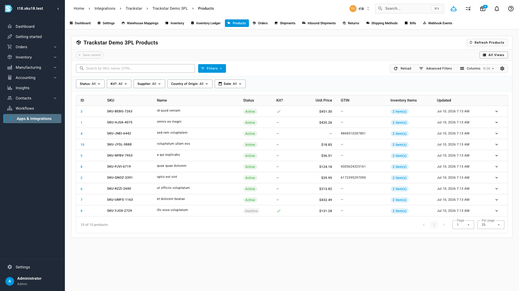Focus the global Search box in header
Viewport: 519px width, 291px height.
pyautogui.click(x=410, y=9)
